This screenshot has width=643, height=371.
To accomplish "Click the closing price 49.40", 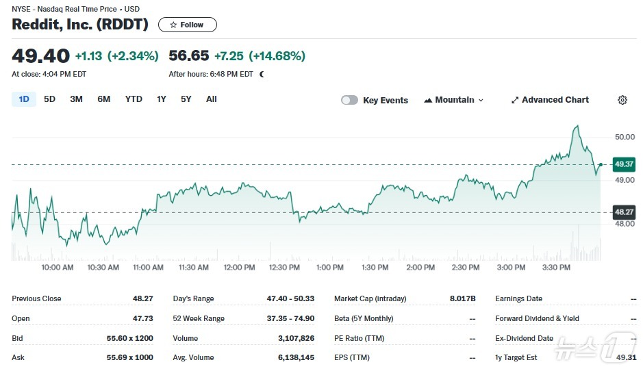I will tap(40, 55).
